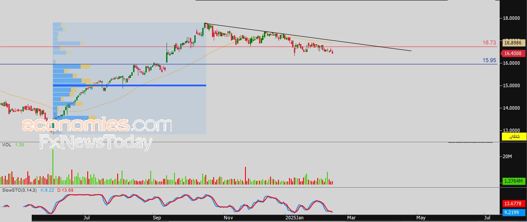Click the Nov label on time axis
Screen dimensions: 527x222
tap(228, 218)
